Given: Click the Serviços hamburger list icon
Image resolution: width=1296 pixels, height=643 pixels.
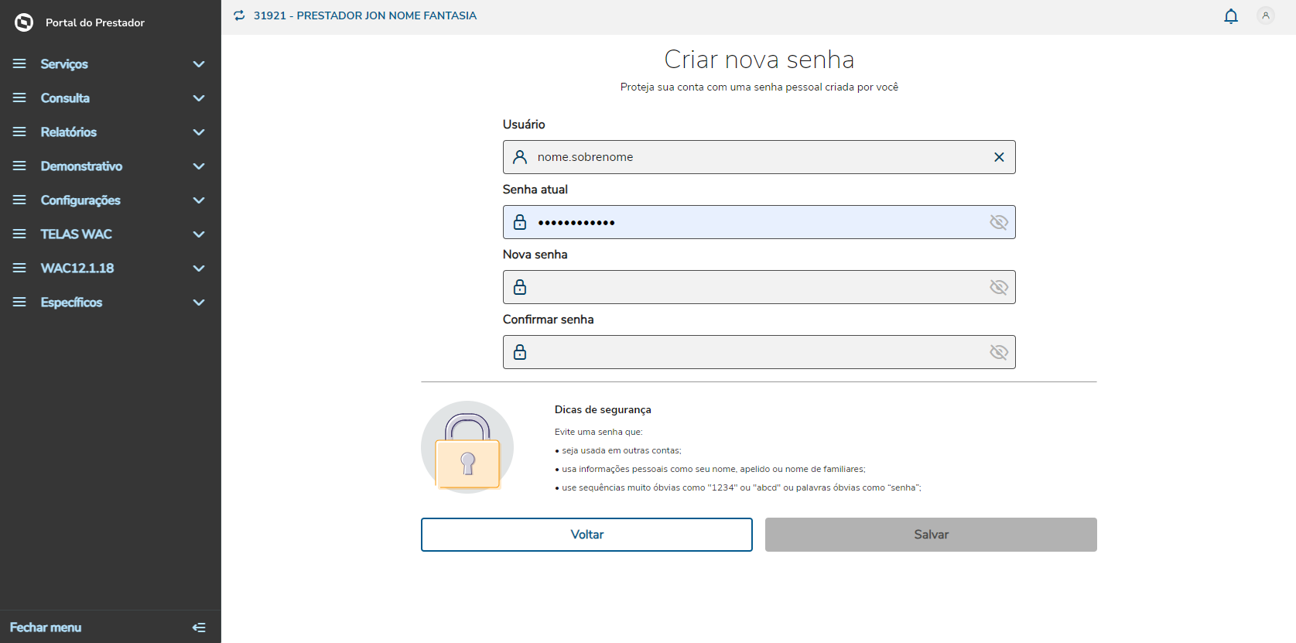Looking at the screenshot, I should point(19,64).
